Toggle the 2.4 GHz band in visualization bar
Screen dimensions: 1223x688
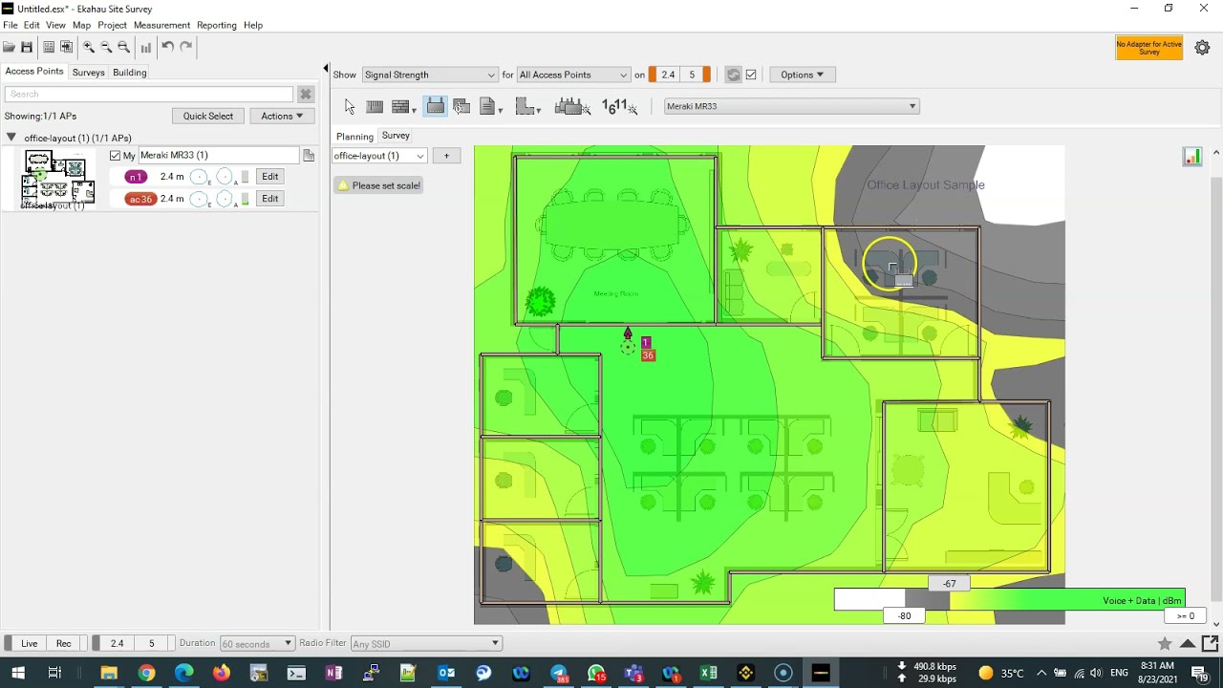667,75
